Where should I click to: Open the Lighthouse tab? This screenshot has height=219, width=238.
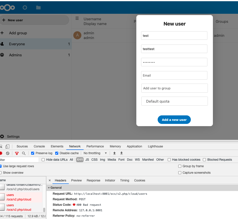[155, 146]
